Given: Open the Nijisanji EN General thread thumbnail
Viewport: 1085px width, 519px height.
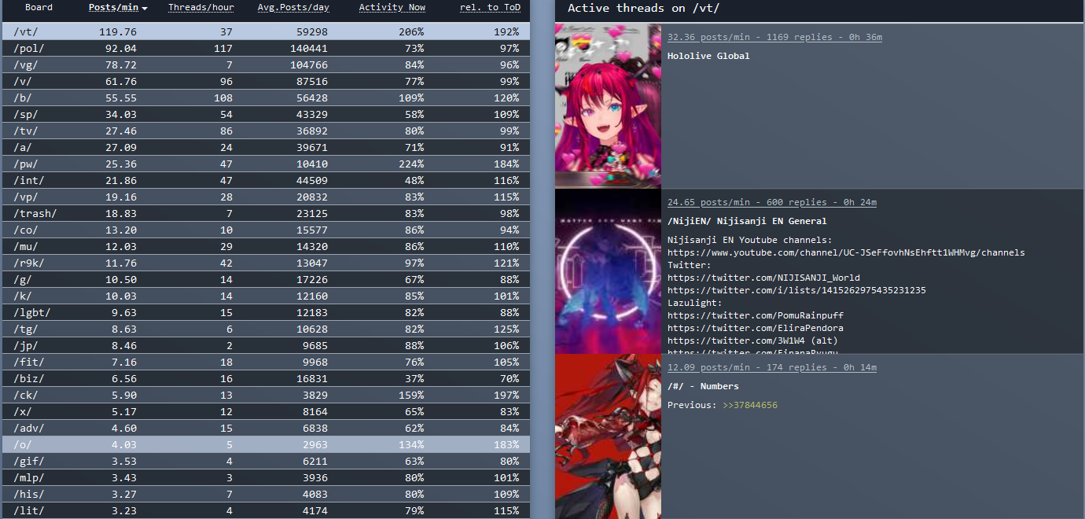Looking at the screenshot, I should (x=608, y=271).
